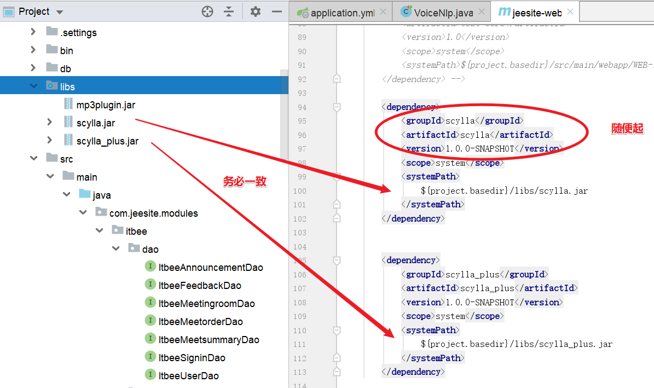Screen dimensions: 654x388
Task: Click line number 108 in the gutter
Action: point(300,303)
